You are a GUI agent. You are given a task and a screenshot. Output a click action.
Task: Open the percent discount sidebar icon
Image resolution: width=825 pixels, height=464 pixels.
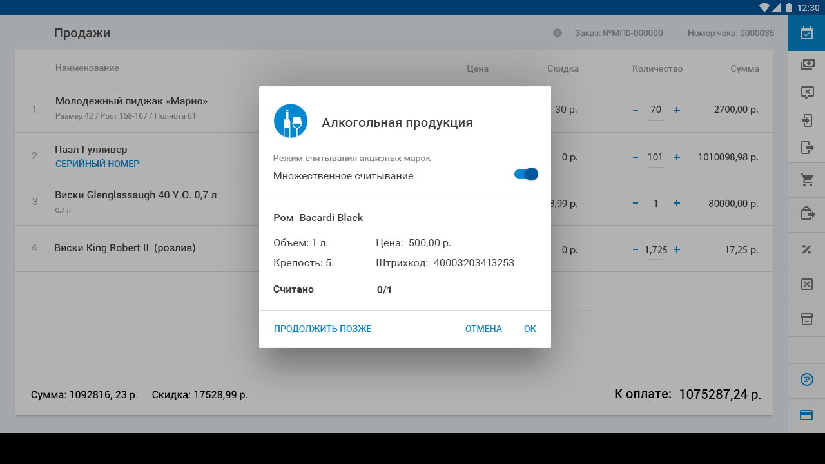pos(806,249)
